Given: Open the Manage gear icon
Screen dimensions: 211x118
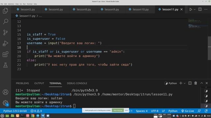Looking at the screenshot, I should tap(5, 103).
